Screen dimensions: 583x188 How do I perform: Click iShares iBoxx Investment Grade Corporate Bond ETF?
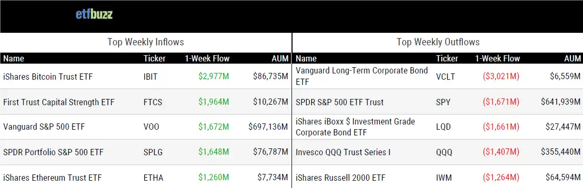355,127
